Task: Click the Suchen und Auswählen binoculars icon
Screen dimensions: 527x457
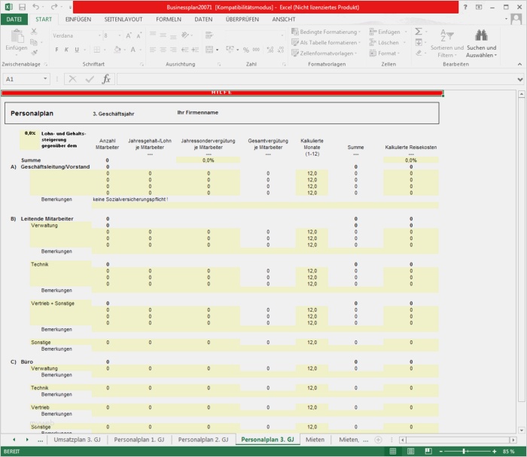Action: tap(481, 36)
